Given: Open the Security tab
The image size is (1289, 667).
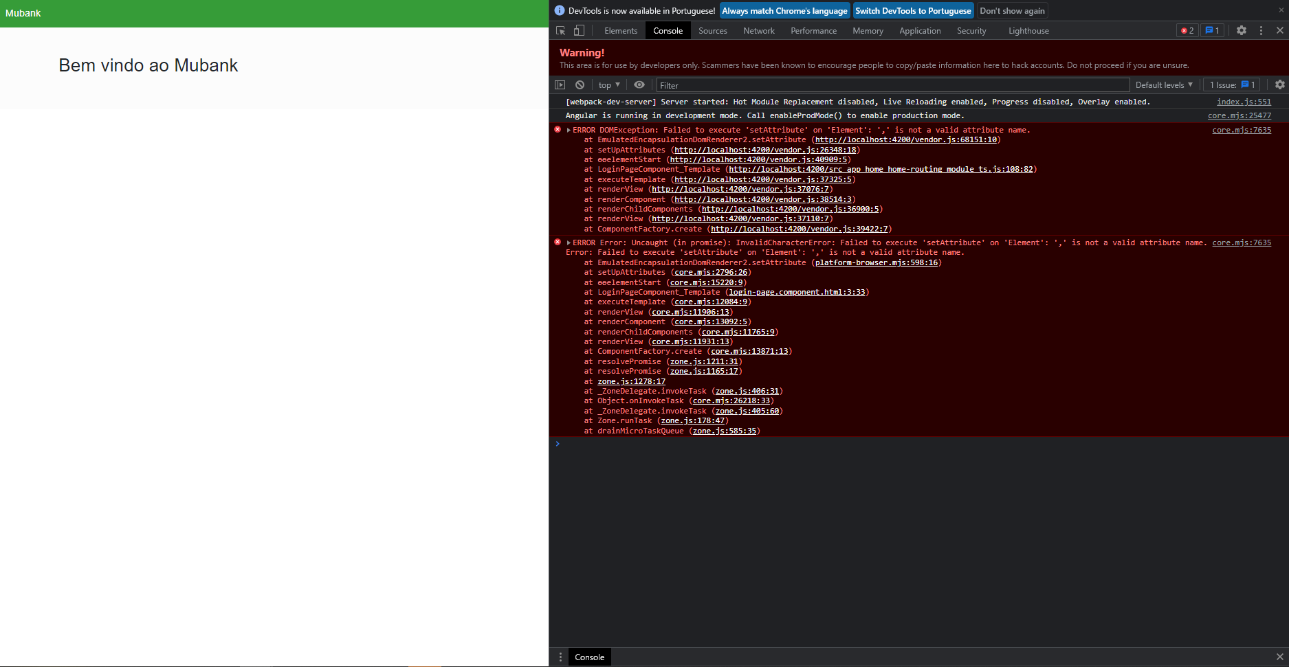Looking at the screenshot, I should 971,31.
